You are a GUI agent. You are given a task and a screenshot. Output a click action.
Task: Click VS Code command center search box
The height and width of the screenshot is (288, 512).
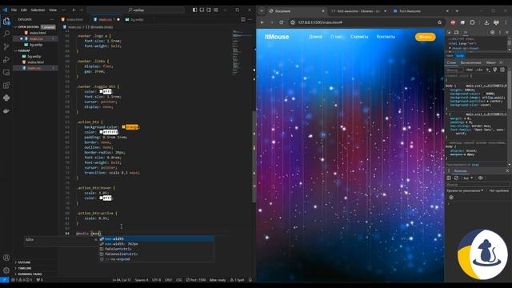136,10
